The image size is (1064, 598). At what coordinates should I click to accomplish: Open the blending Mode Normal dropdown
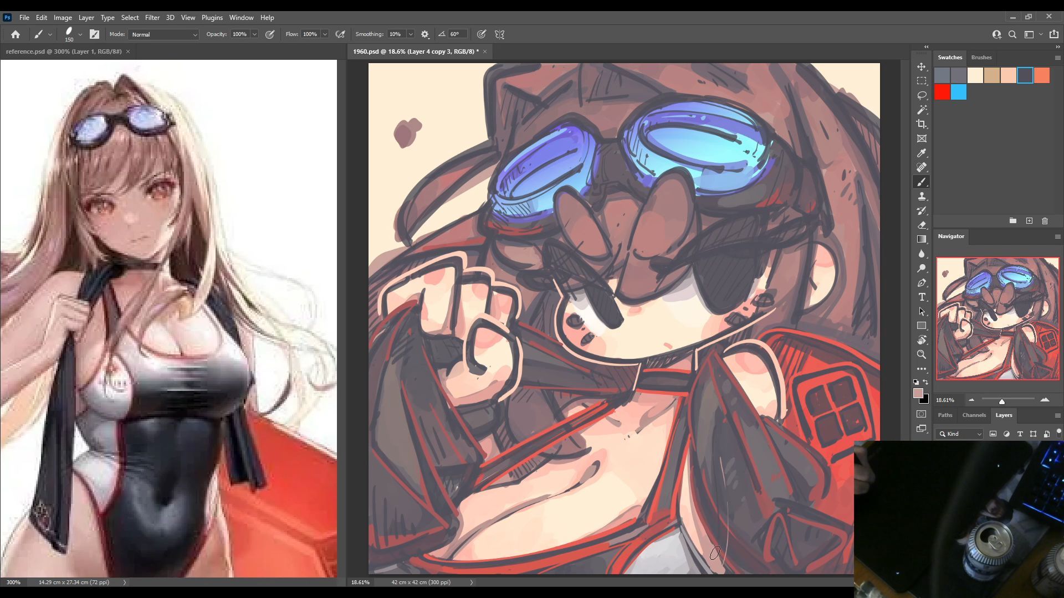[x=163, y=34]
